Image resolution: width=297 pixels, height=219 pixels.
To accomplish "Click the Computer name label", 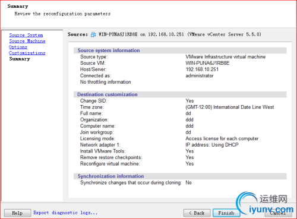I will [98, 126].
